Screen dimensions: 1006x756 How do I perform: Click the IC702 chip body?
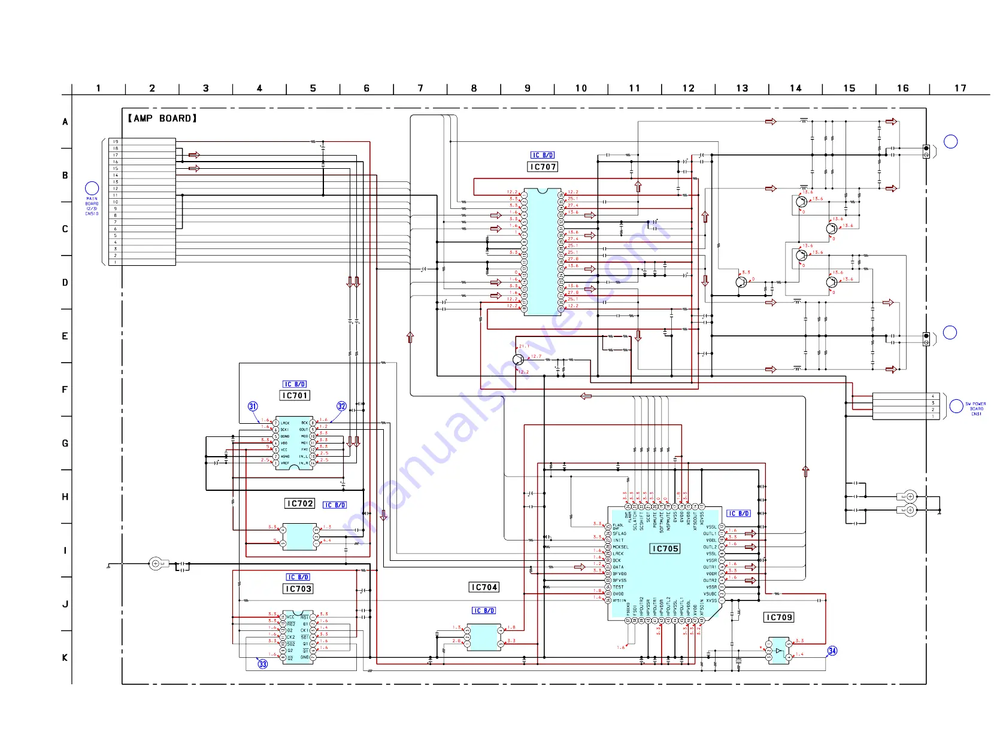(299, 537)
